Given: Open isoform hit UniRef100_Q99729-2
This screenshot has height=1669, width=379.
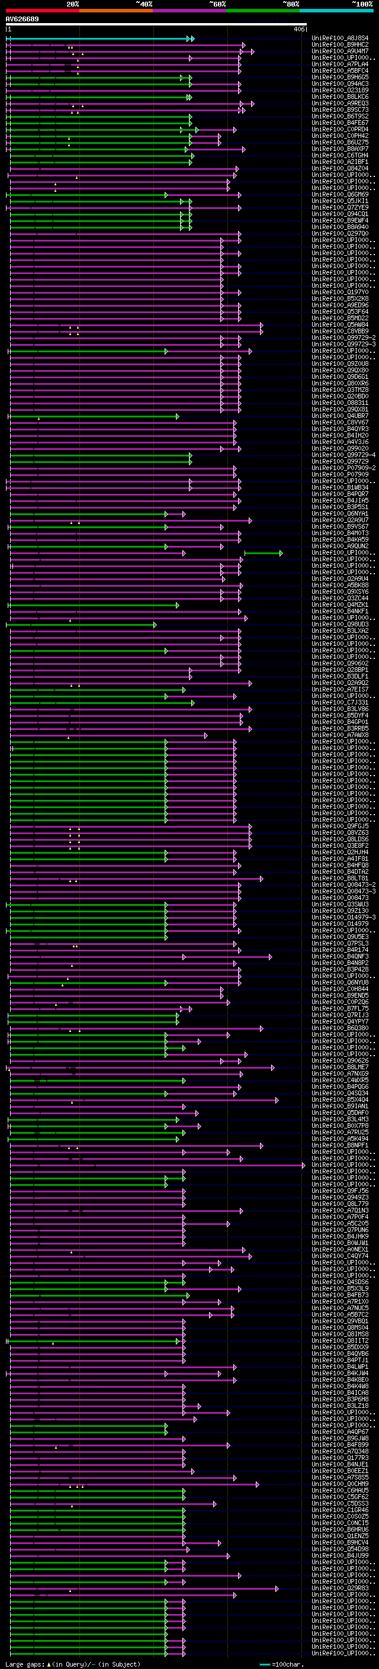Looking at the screenshot, I should (x=343, y=337).
